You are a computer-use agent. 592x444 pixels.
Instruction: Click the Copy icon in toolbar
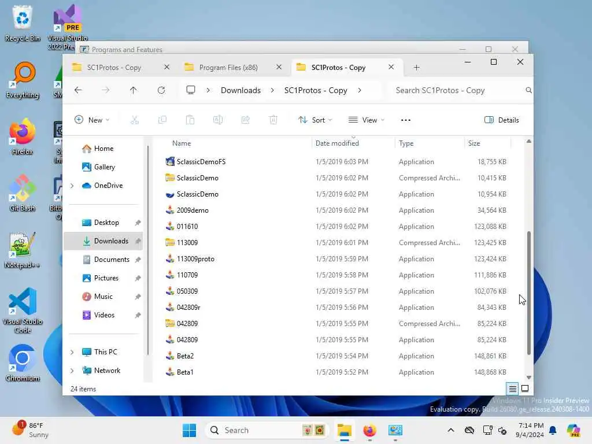(162, 120)
